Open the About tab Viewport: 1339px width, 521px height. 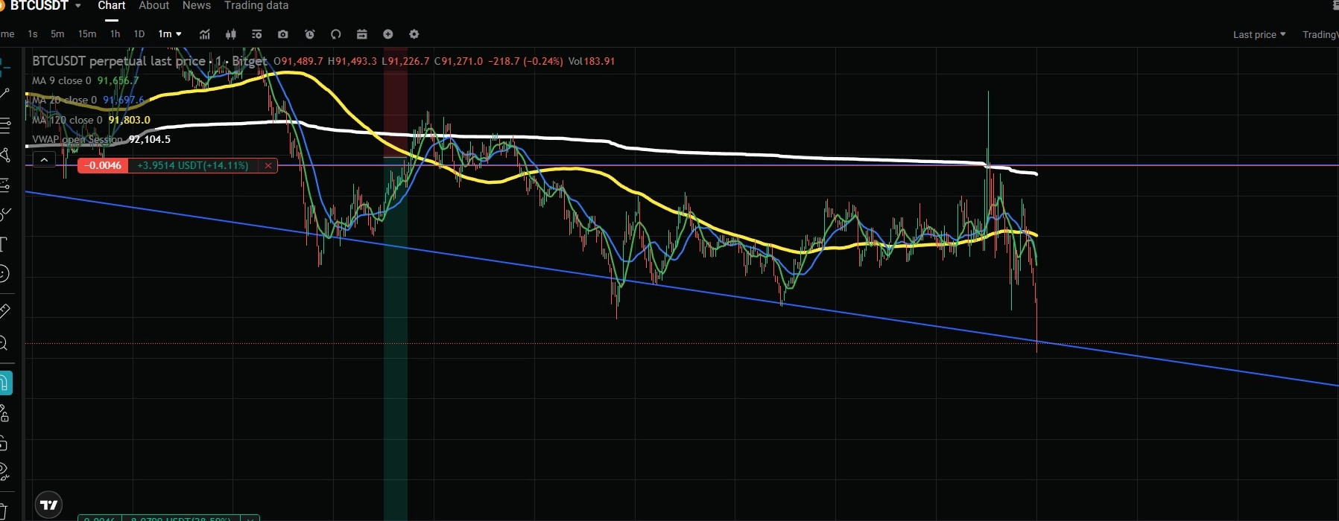click(x=154, y=6)
